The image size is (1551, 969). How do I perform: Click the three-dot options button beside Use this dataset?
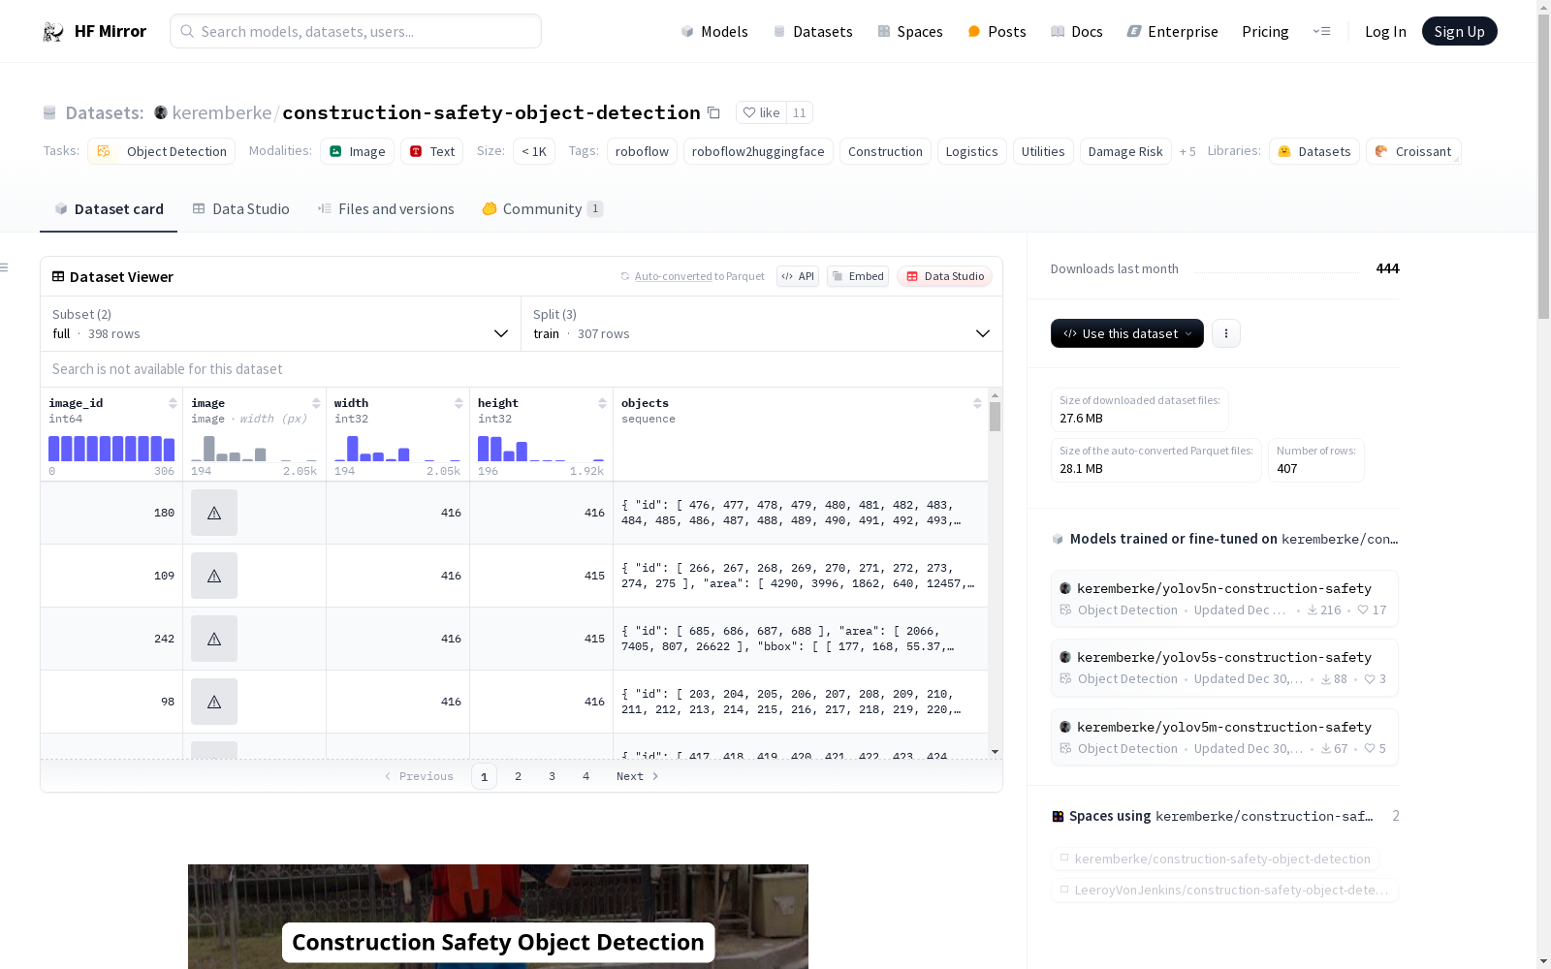click(x=1226, y=333)
